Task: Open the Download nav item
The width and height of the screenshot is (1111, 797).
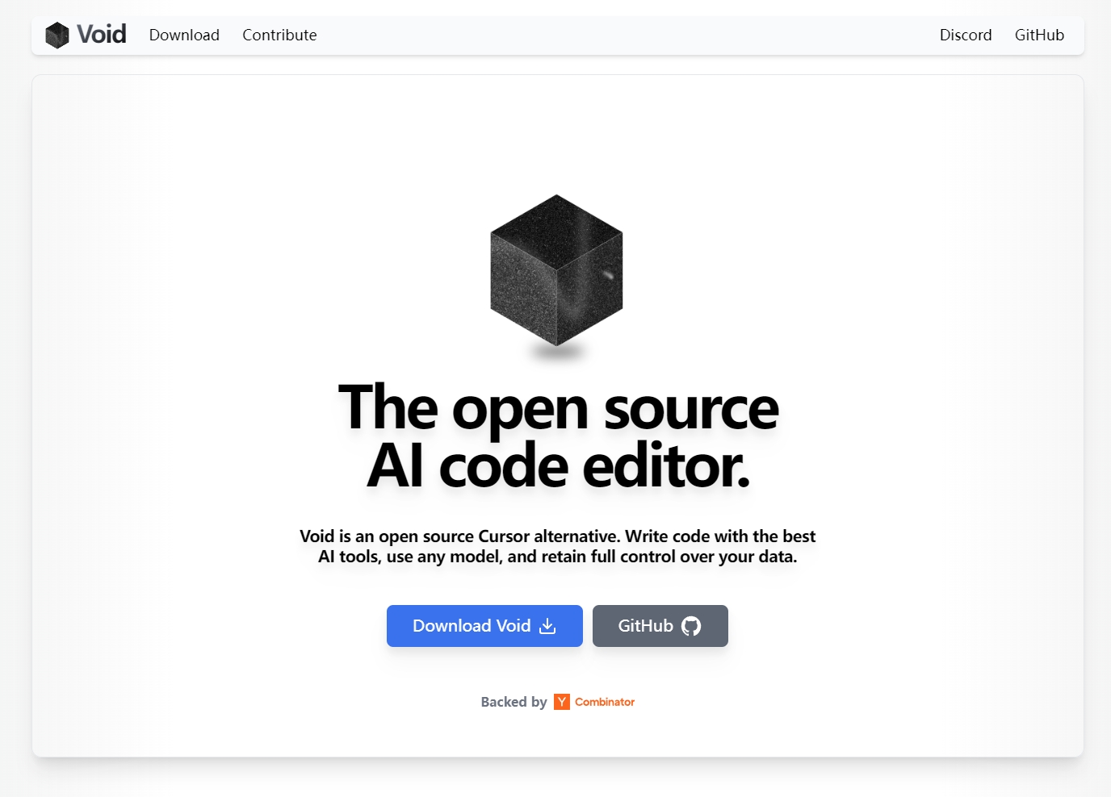Action: pos(184,35)
